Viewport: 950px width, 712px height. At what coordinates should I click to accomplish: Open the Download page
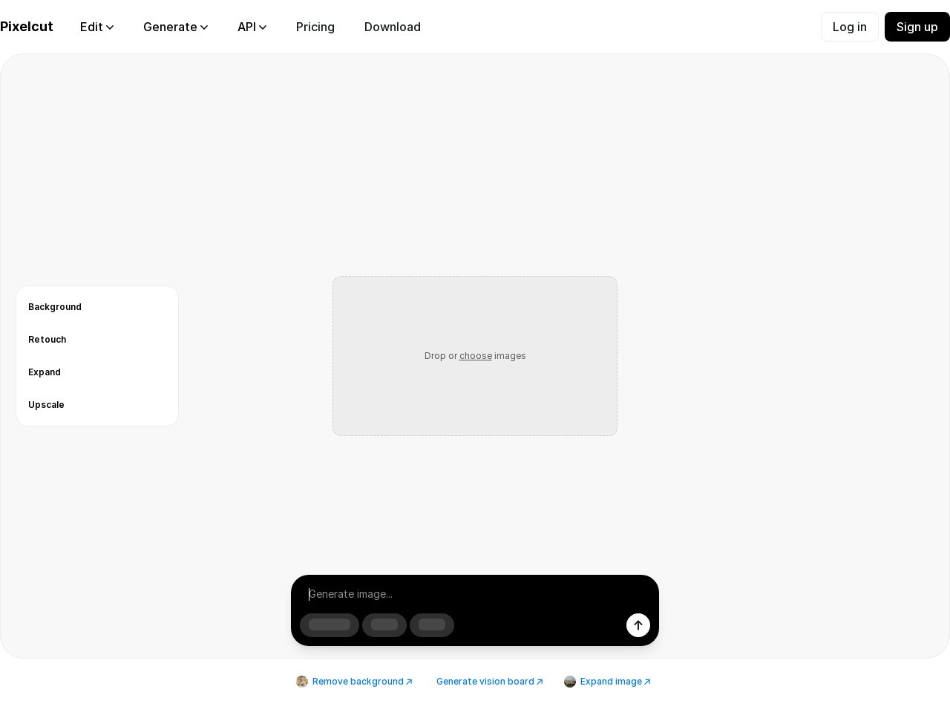[x=393, y=27]
